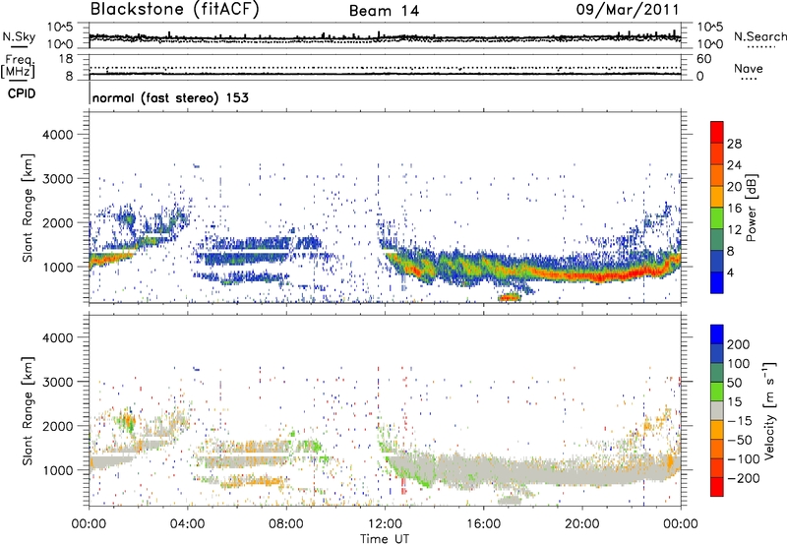Click Velocity bar segment between -100 and -200

click(717, 468)
